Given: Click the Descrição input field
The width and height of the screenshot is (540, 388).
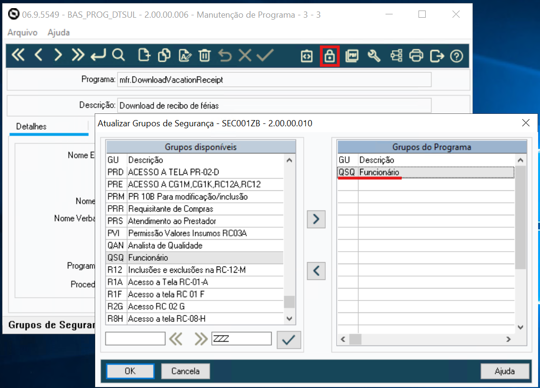Looking at the screenshot, I should point(274,105).
